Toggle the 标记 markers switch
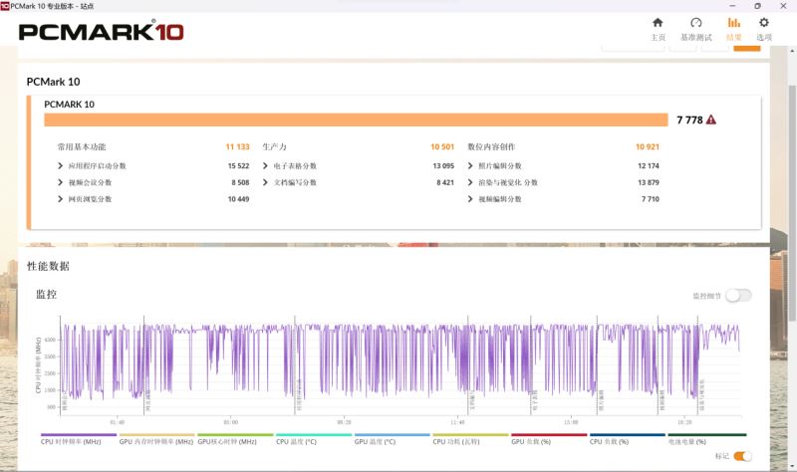 point(742,456)
